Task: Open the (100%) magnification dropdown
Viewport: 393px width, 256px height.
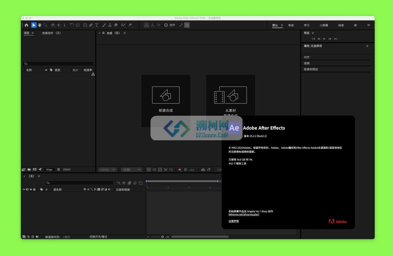Action: [107, 170]
